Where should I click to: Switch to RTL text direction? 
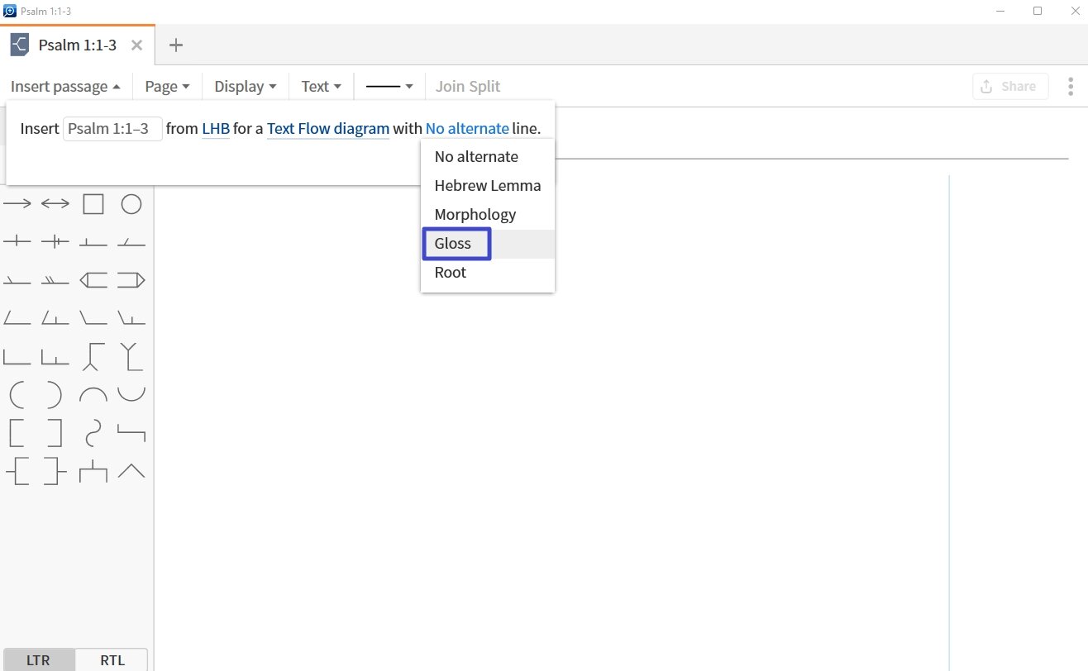click(x=112, y=660)
